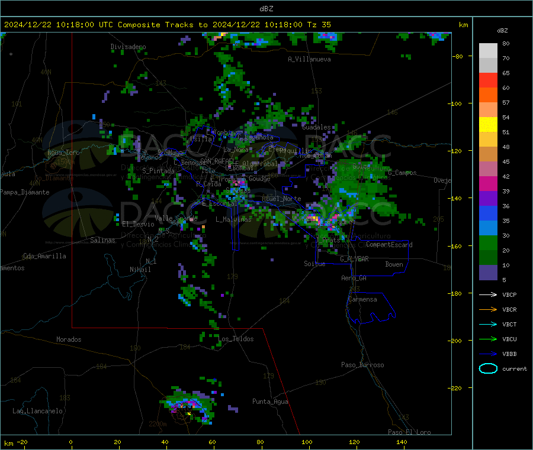Select the blue 36 dBZ color swatch
The height and width of the screenshot is (450, 533).
click(488, 213)
